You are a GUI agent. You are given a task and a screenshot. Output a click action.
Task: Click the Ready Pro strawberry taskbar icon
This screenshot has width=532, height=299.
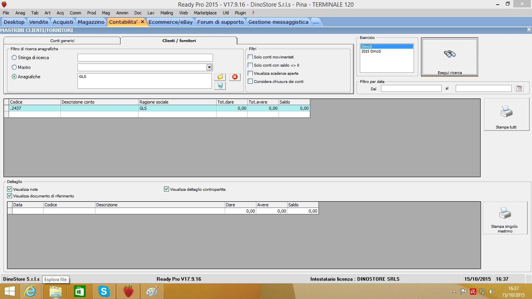[128, 291]
